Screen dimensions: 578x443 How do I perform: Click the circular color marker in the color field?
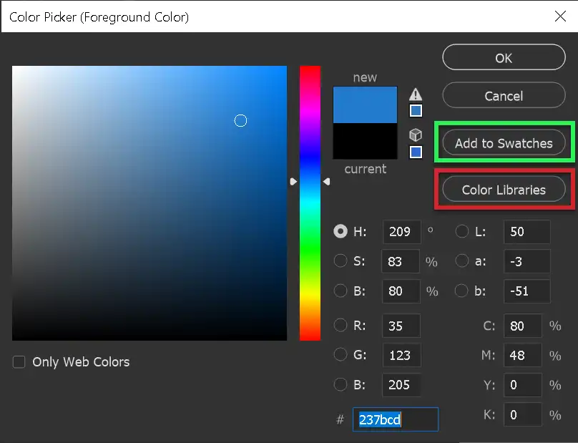pos(240,121)
